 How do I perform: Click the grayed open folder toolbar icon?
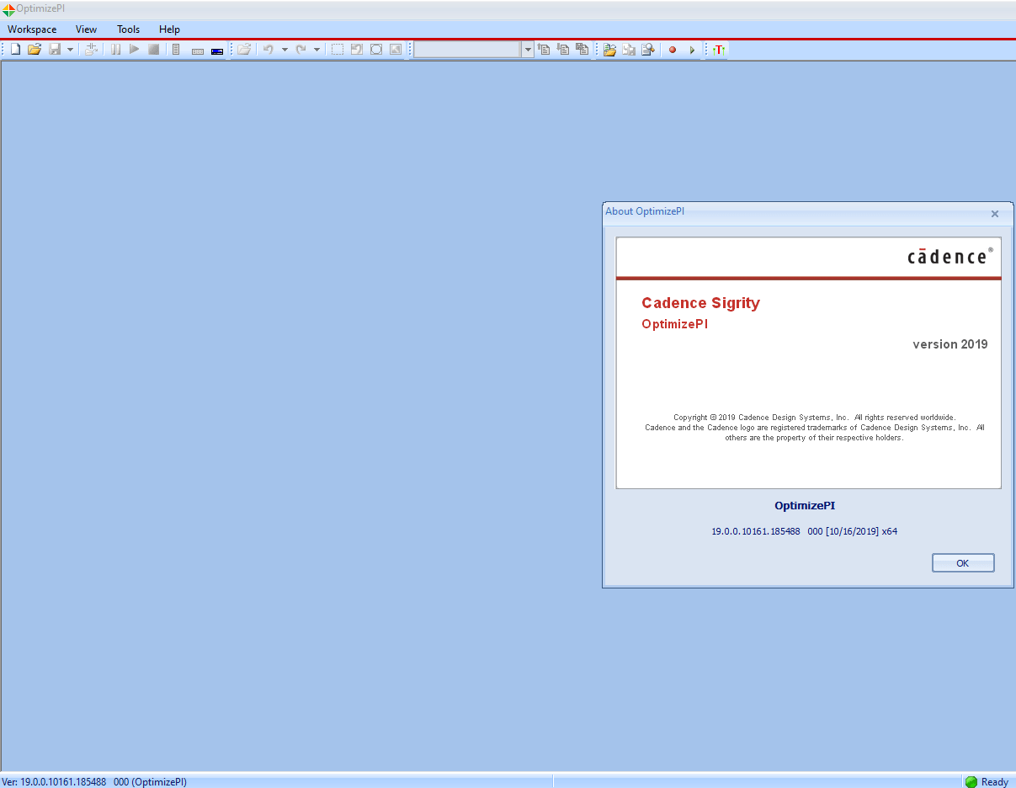[x=244, y=50]
